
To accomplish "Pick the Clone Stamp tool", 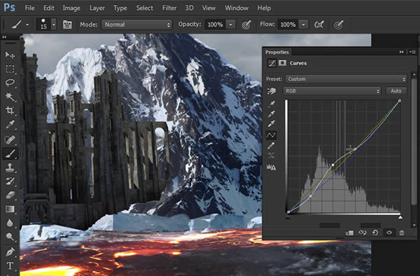I will (x=10, y=167).
